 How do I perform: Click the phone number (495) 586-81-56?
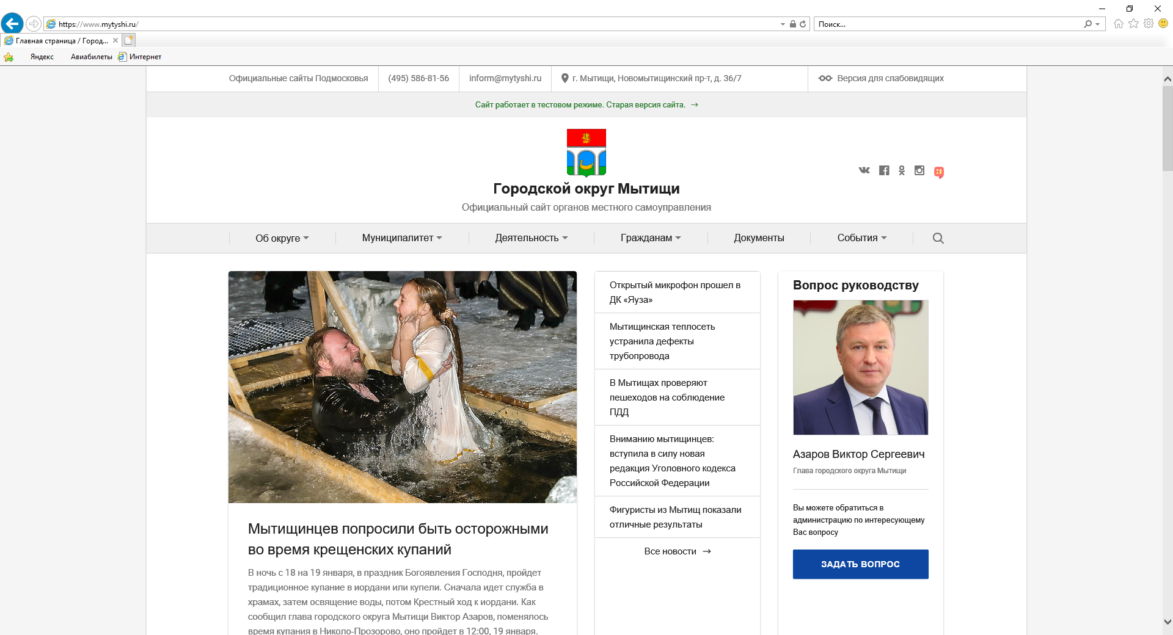[x=418, y=78]
